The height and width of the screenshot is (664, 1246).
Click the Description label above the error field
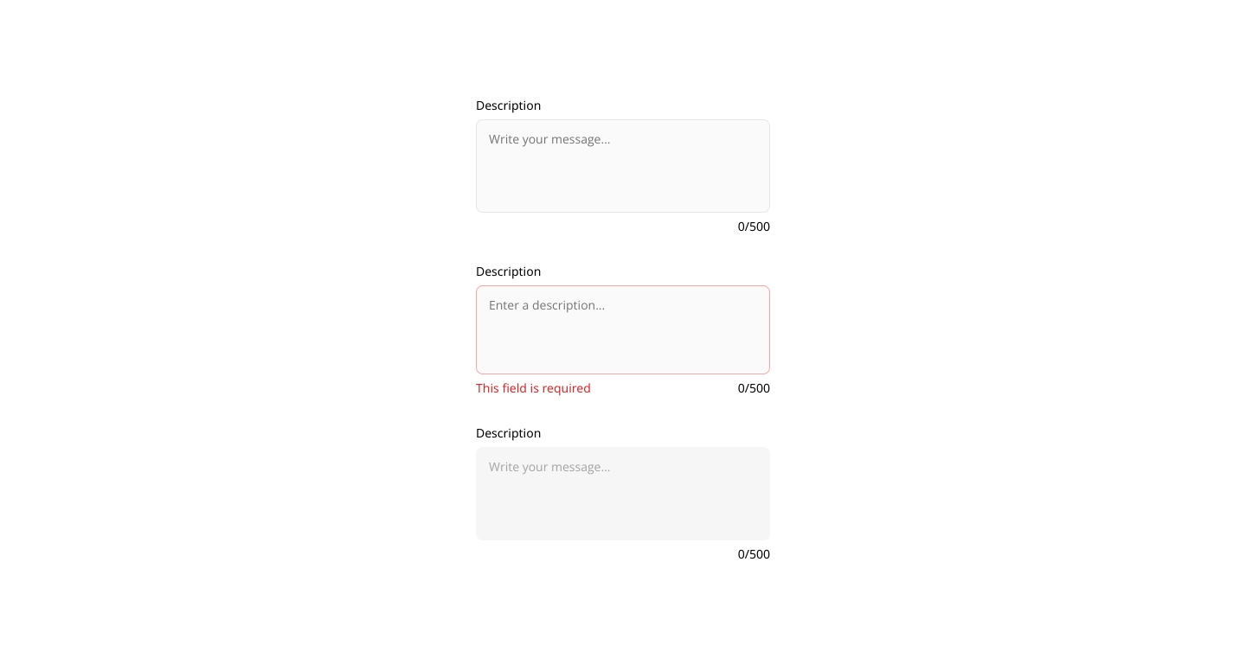pos(508,271)
